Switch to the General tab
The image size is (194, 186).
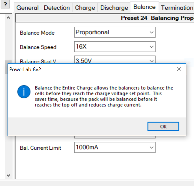28,8
